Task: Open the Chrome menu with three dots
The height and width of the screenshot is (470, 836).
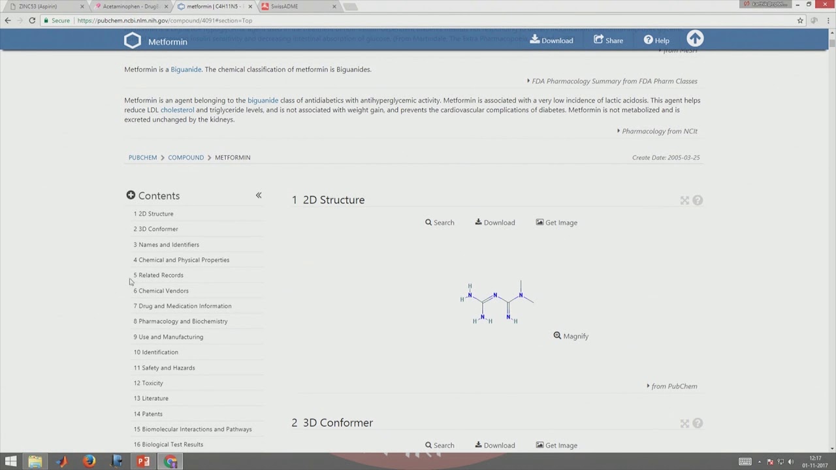Action: pos(828,20)
